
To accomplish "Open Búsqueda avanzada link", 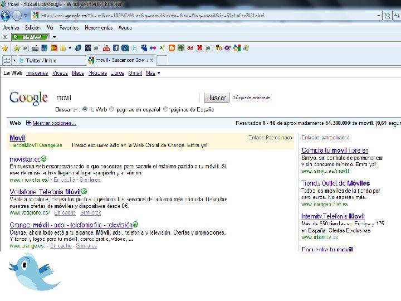I will click(251, 98).
